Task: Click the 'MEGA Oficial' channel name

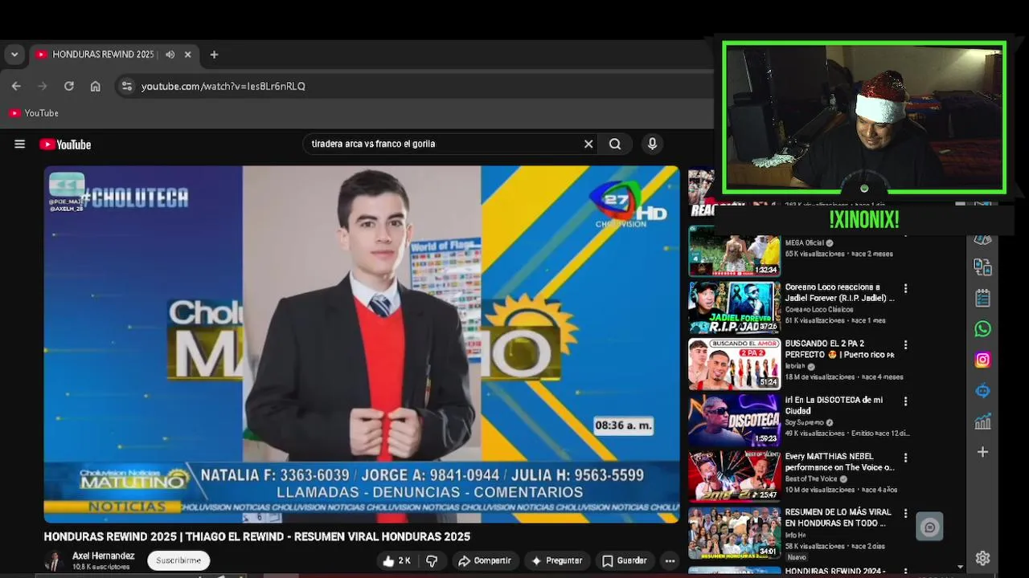Action: click(805, 242)
